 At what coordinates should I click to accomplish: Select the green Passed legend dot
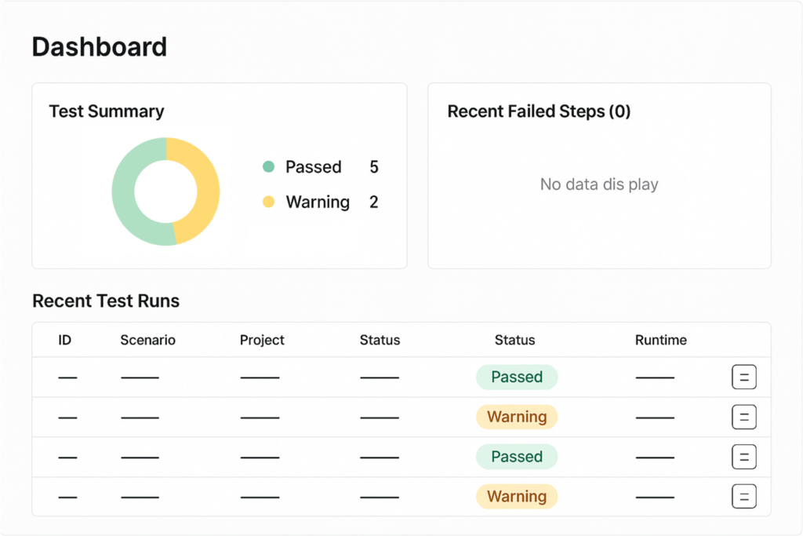coord(268,166)
